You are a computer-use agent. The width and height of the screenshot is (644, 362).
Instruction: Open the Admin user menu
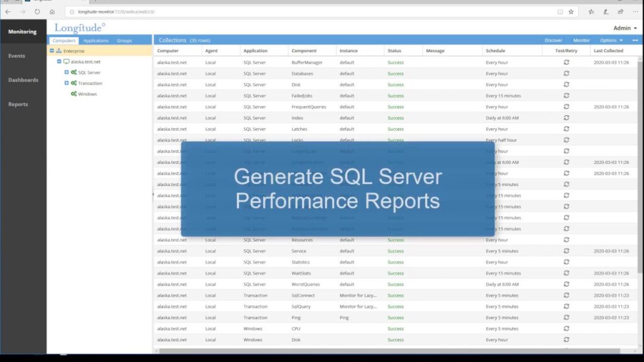coord(625,28)
